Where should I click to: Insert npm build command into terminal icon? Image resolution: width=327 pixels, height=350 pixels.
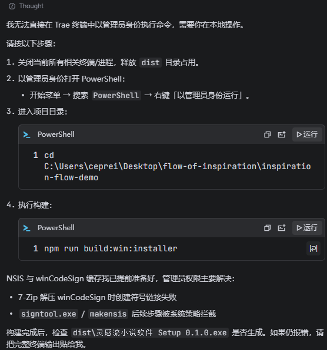pyautogui.click(x=282, y=228)
